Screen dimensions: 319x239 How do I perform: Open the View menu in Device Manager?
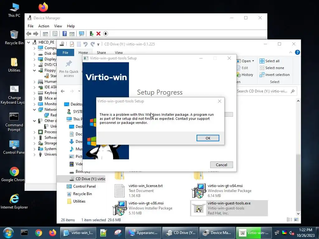[58, 26]
